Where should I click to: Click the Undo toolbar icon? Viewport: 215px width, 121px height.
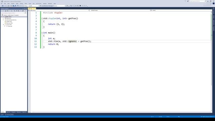coord(18,6)
